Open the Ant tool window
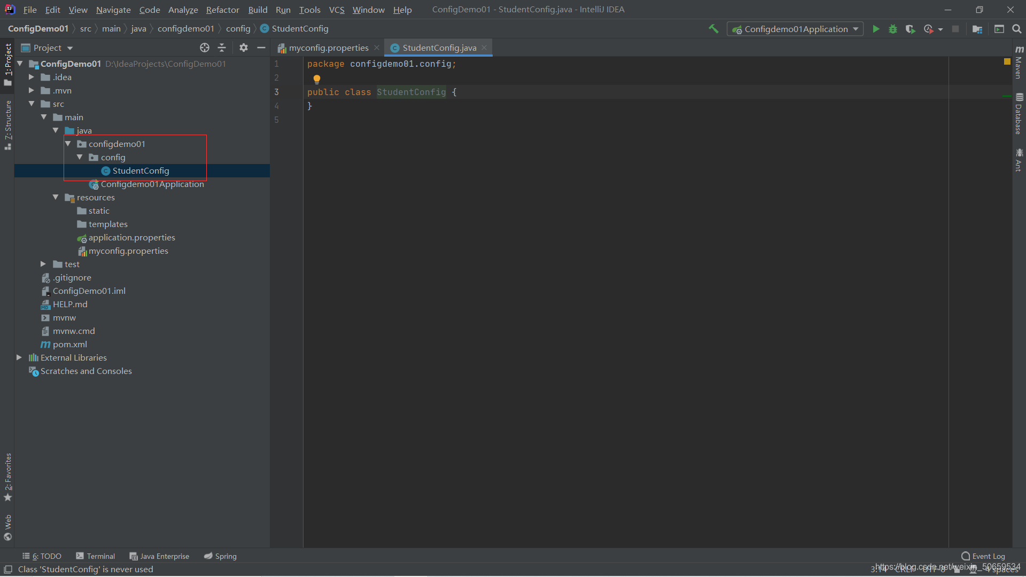Screen dimensions: 1026x577 coord(1019,160)
